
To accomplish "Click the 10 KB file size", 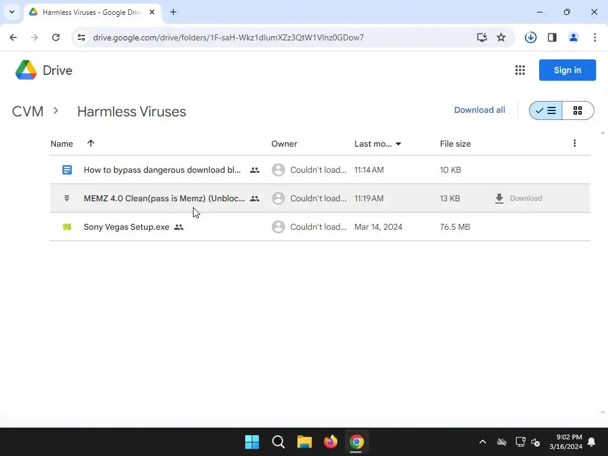I will (451, 170).
